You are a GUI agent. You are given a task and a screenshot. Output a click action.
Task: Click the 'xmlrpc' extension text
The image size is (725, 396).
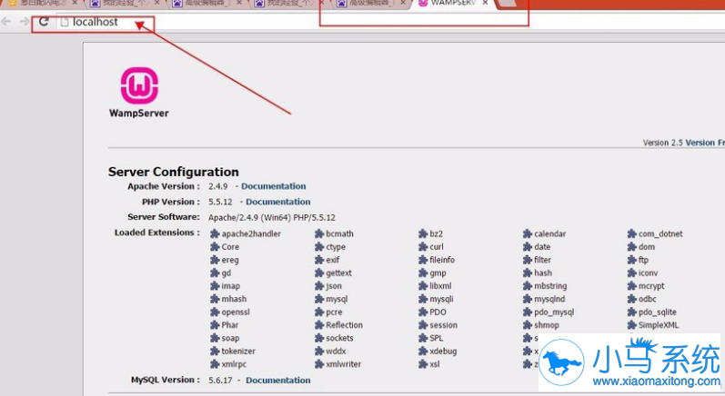234,364
